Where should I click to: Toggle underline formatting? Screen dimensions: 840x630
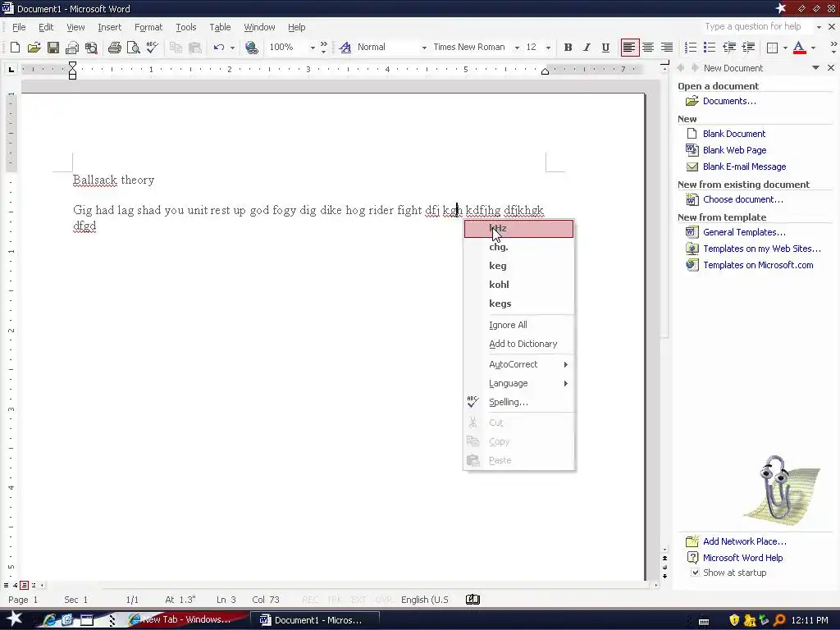click(x=605, y=47)
